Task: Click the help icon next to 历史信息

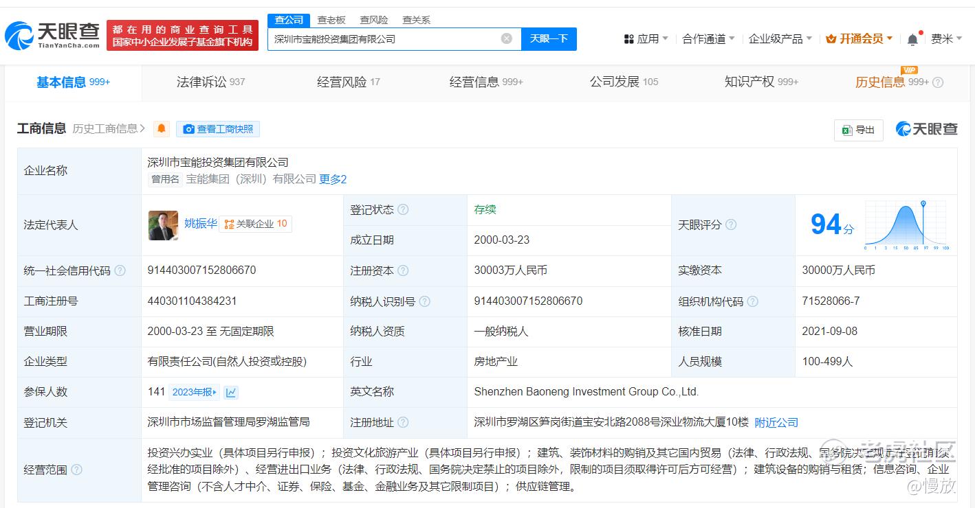Action: tap(938, 82)
